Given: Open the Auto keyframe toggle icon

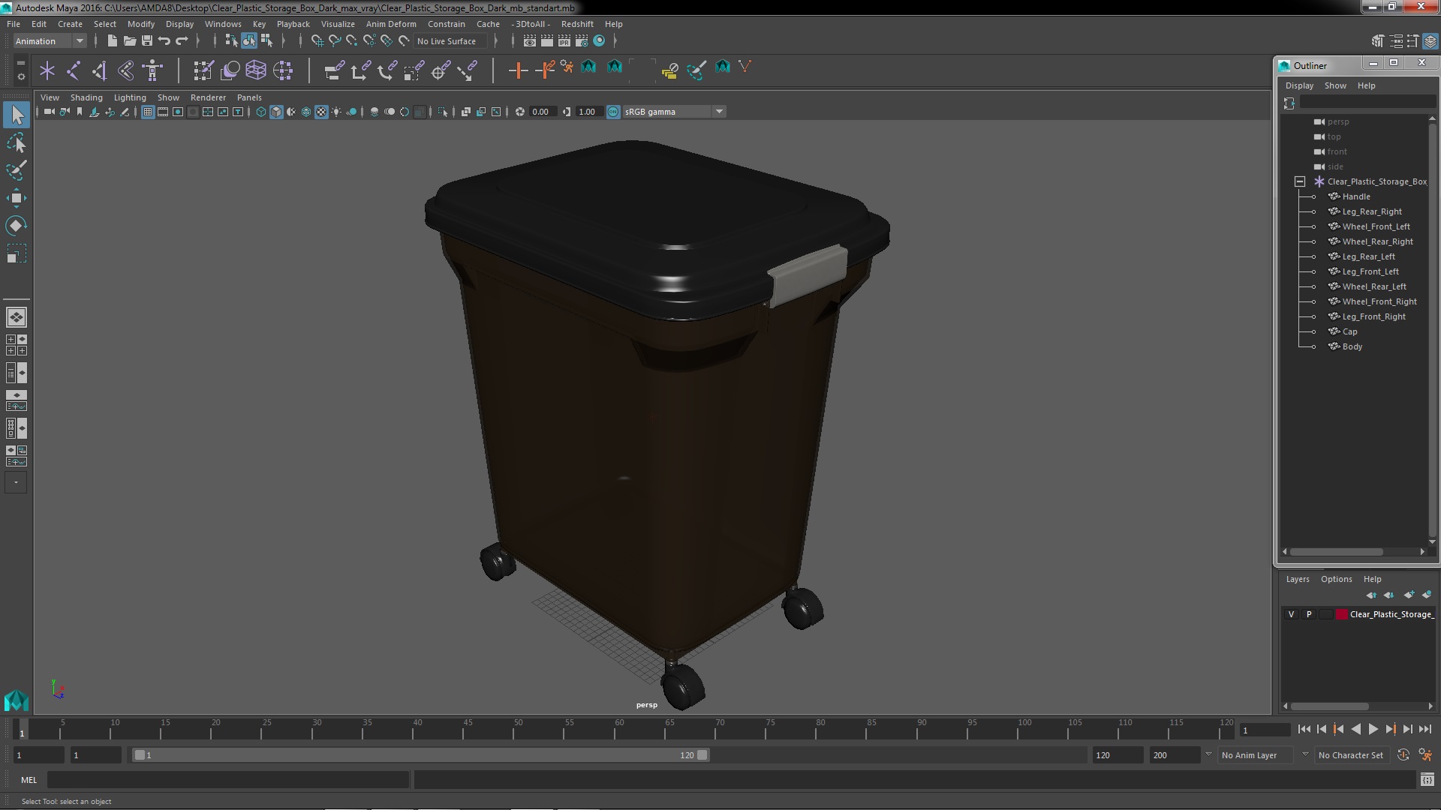Looking at the screenshot, I should click(x=1403, y=755).
